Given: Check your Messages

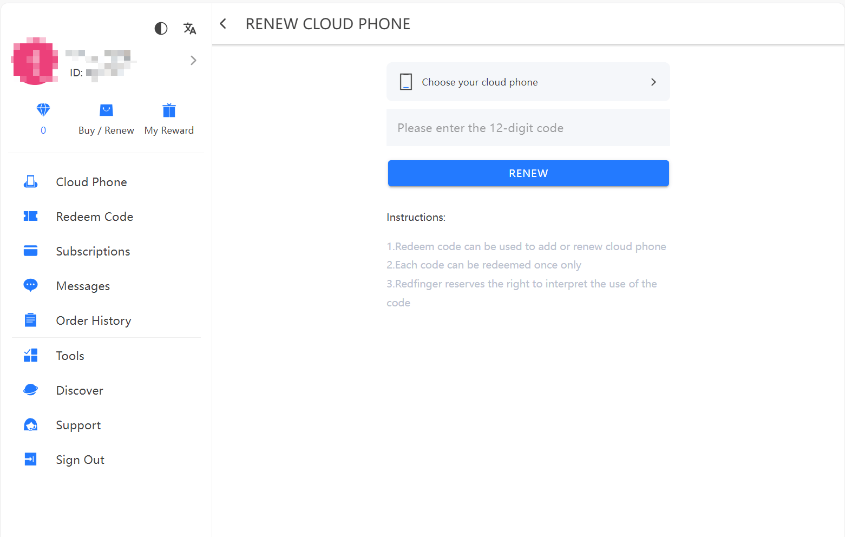Looking at the screenshot, I should [82, 286].
